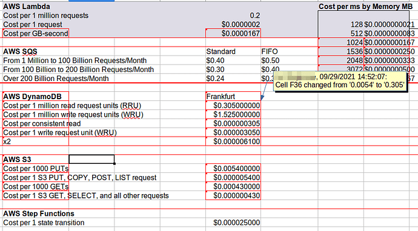Select the $0.305000000 RRU cost cell

pyautogui.click(x=233, y=105)
